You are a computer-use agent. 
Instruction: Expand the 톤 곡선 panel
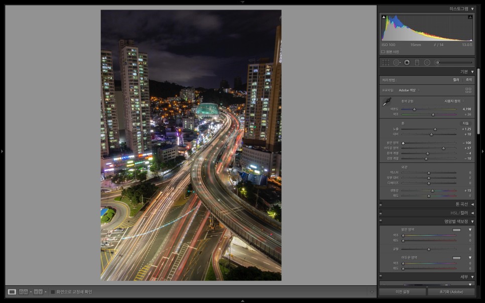coord(472,204)
